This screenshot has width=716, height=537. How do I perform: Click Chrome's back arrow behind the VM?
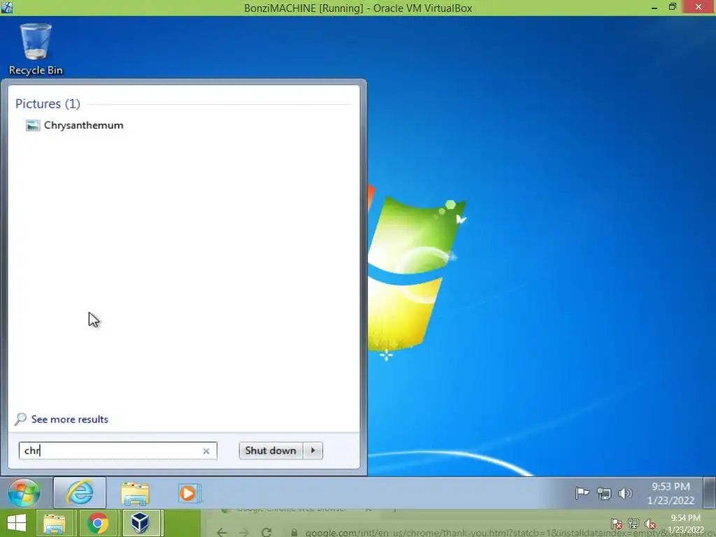[x=222, y=532]
